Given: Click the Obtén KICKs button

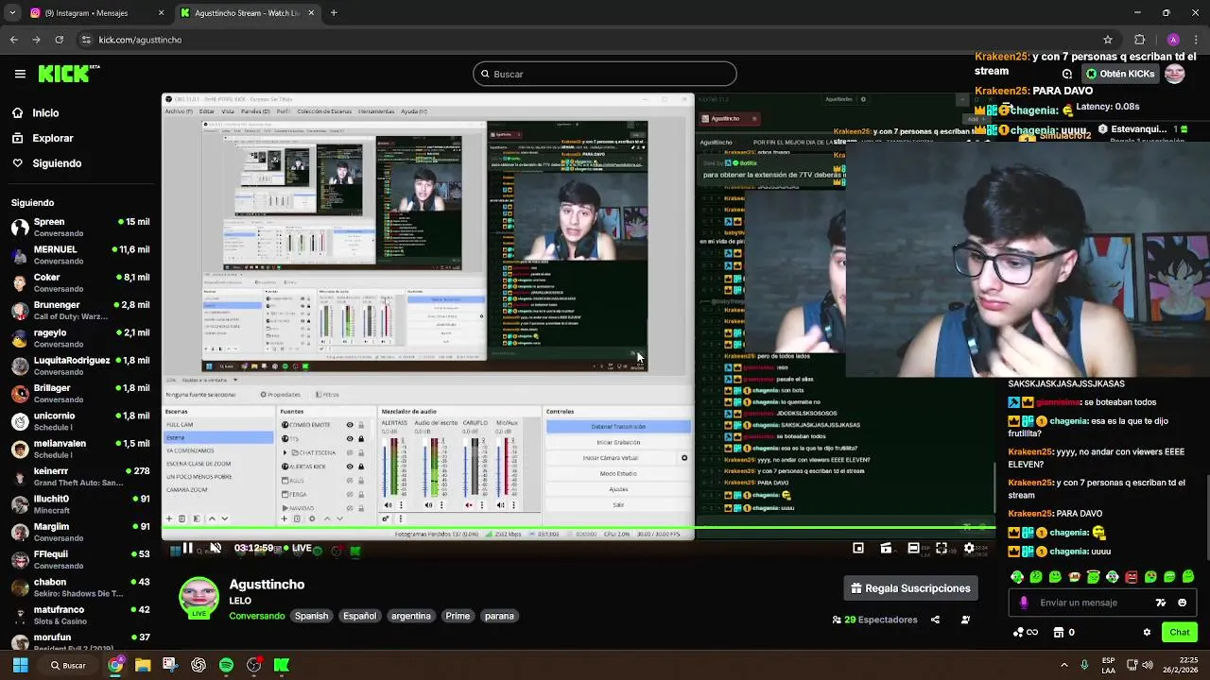Looking at the screenshot, I should click(x=1119, y=74).
